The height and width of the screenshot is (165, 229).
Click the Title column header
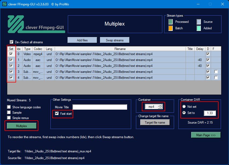[x=190, y=49]
